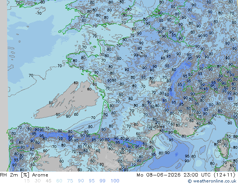Screen dimensions: 238x184
Task: Click legend value 100
Action: point(115,181)
